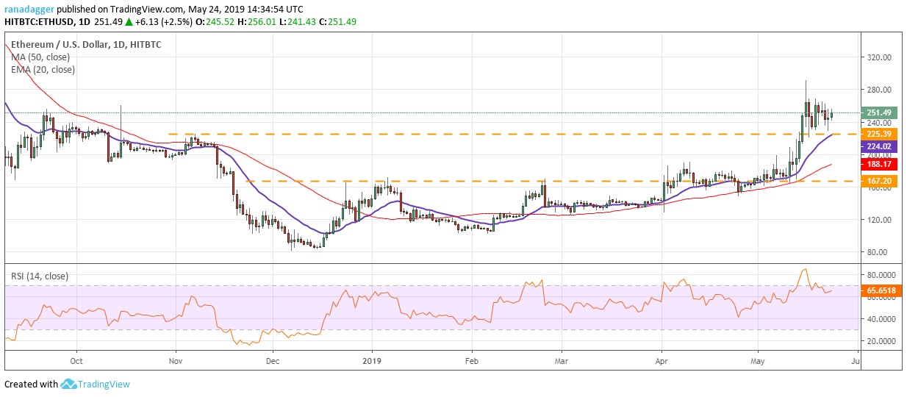Click the EMA (20, close) indicator label

point(43,70)
